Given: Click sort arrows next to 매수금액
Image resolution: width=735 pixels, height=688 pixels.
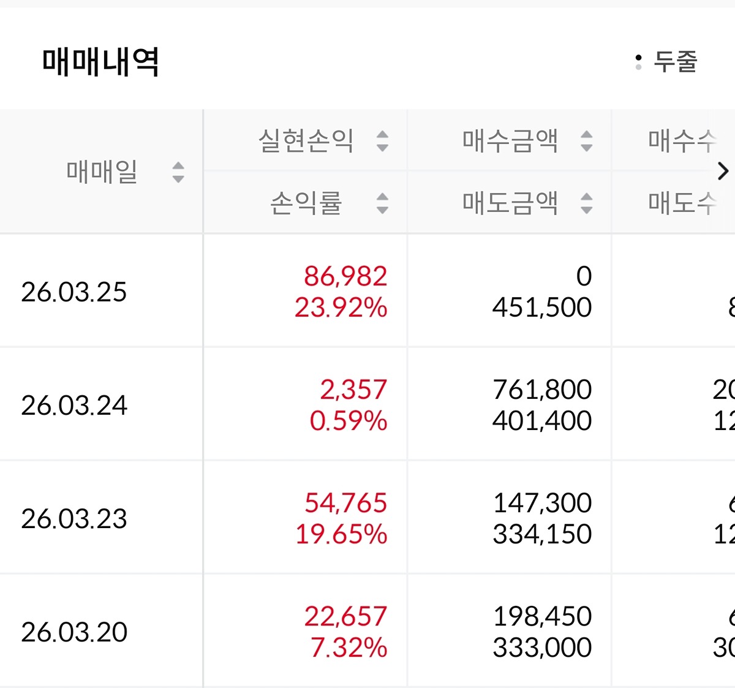Looking at the screenshot, I should [586, 141].
